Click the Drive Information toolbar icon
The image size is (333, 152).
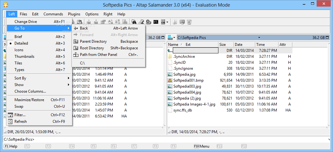point(149,22)
